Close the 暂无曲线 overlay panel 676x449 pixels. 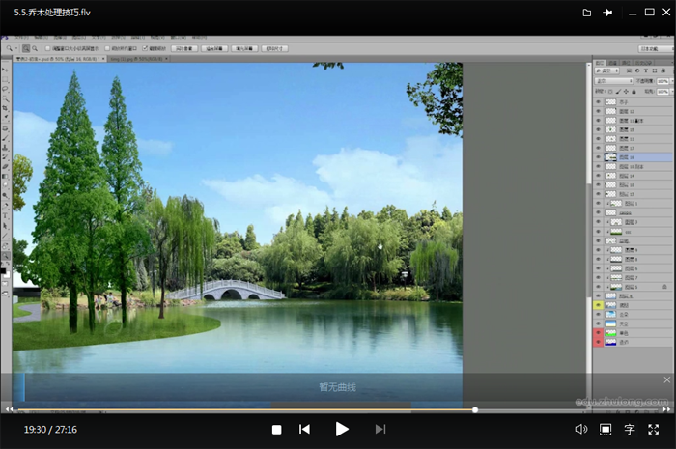pyautogui.click(x=666, y=380)
